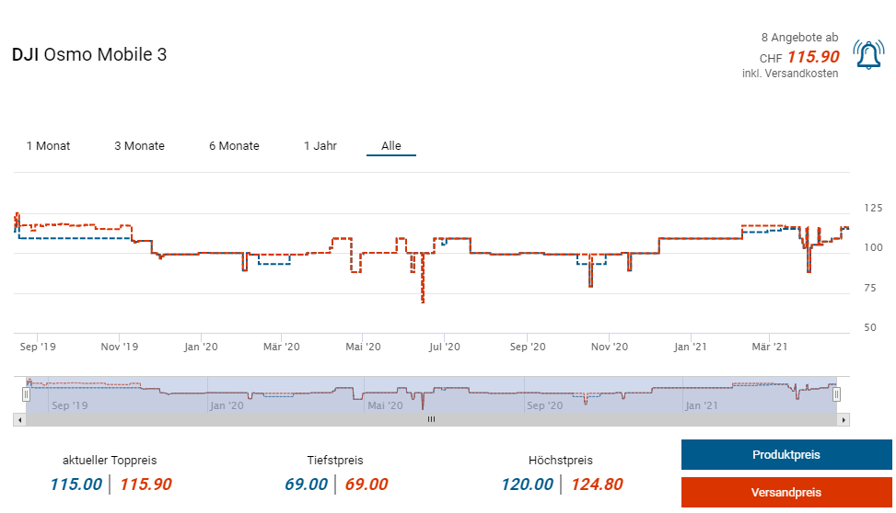Image resolution: width=896 pixels, height=513 pixels.
Task: Click the Tiefstpreis 69.00 product value
Action: [306, 484]
